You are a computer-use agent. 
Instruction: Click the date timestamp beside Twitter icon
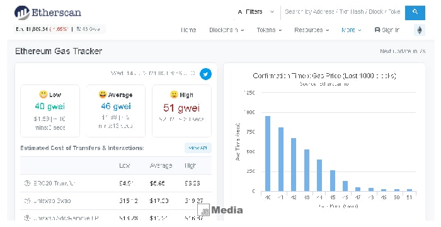(x=153, y=73)
